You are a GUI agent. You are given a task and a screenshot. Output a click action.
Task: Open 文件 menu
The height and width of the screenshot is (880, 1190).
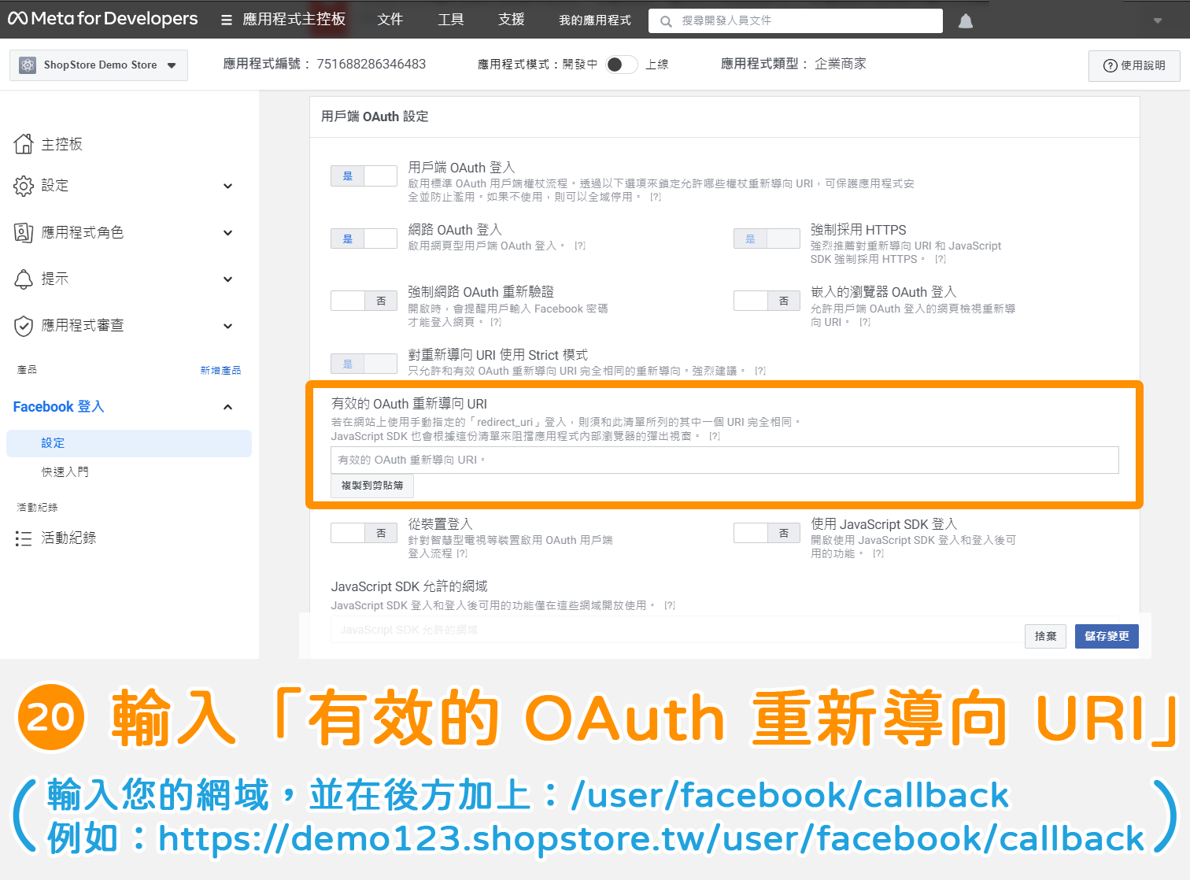tap(390, 20)
